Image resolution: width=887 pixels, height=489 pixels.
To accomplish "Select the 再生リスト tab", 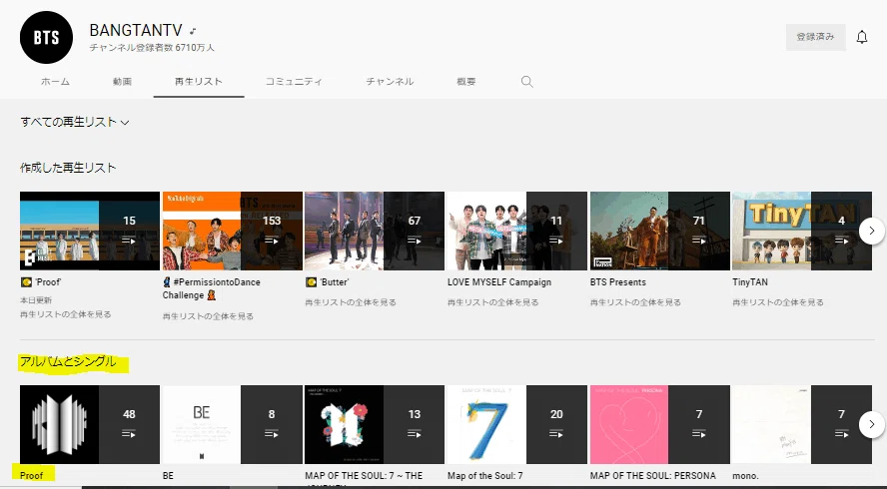I will coord(199,82).
